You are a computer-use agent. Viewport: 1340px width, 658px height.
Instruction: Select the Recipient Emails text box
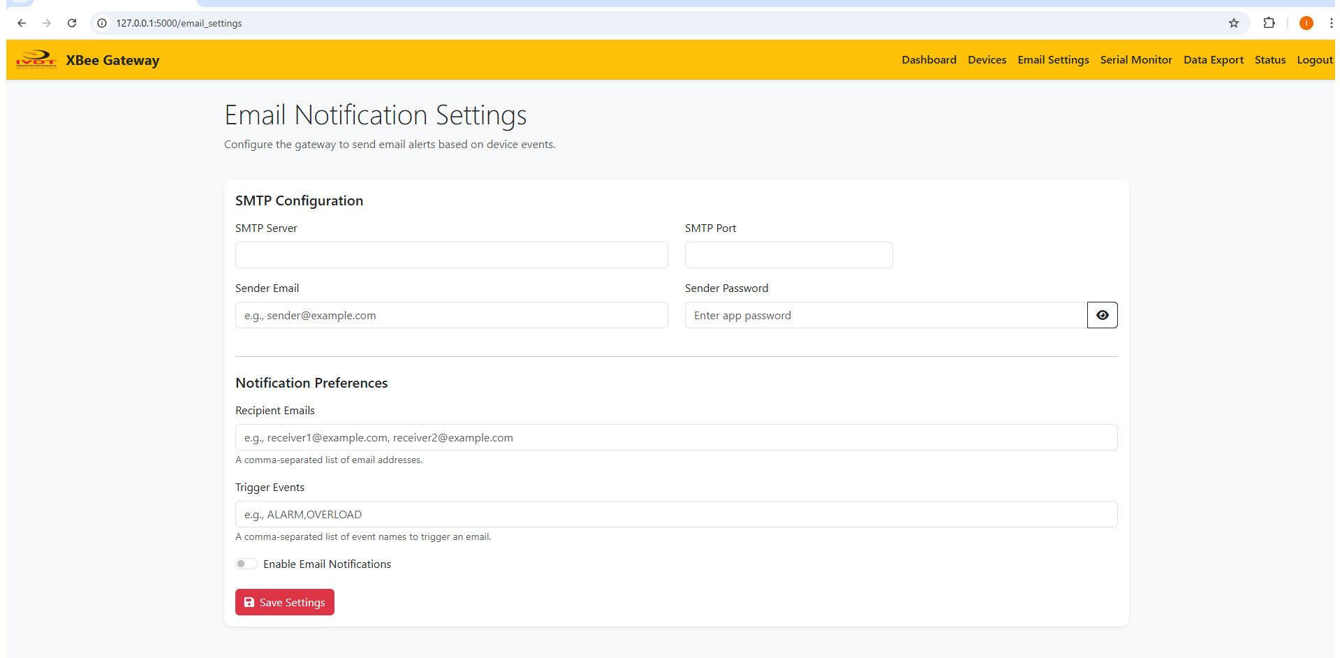pyautogui.click(x=676, y=437)
